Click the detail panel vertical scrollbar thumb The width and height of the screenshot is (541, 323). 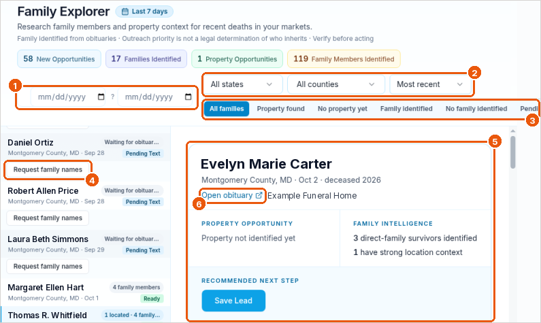(x=512, y=152)
